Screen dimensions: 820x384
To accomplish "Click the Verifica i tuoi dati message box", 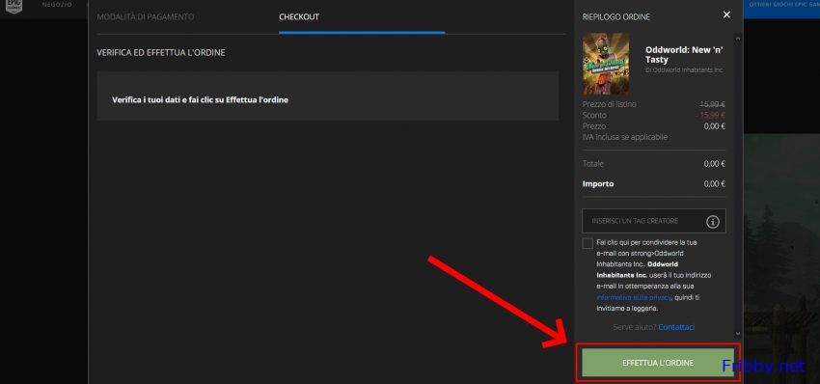I will coord(327,99).
